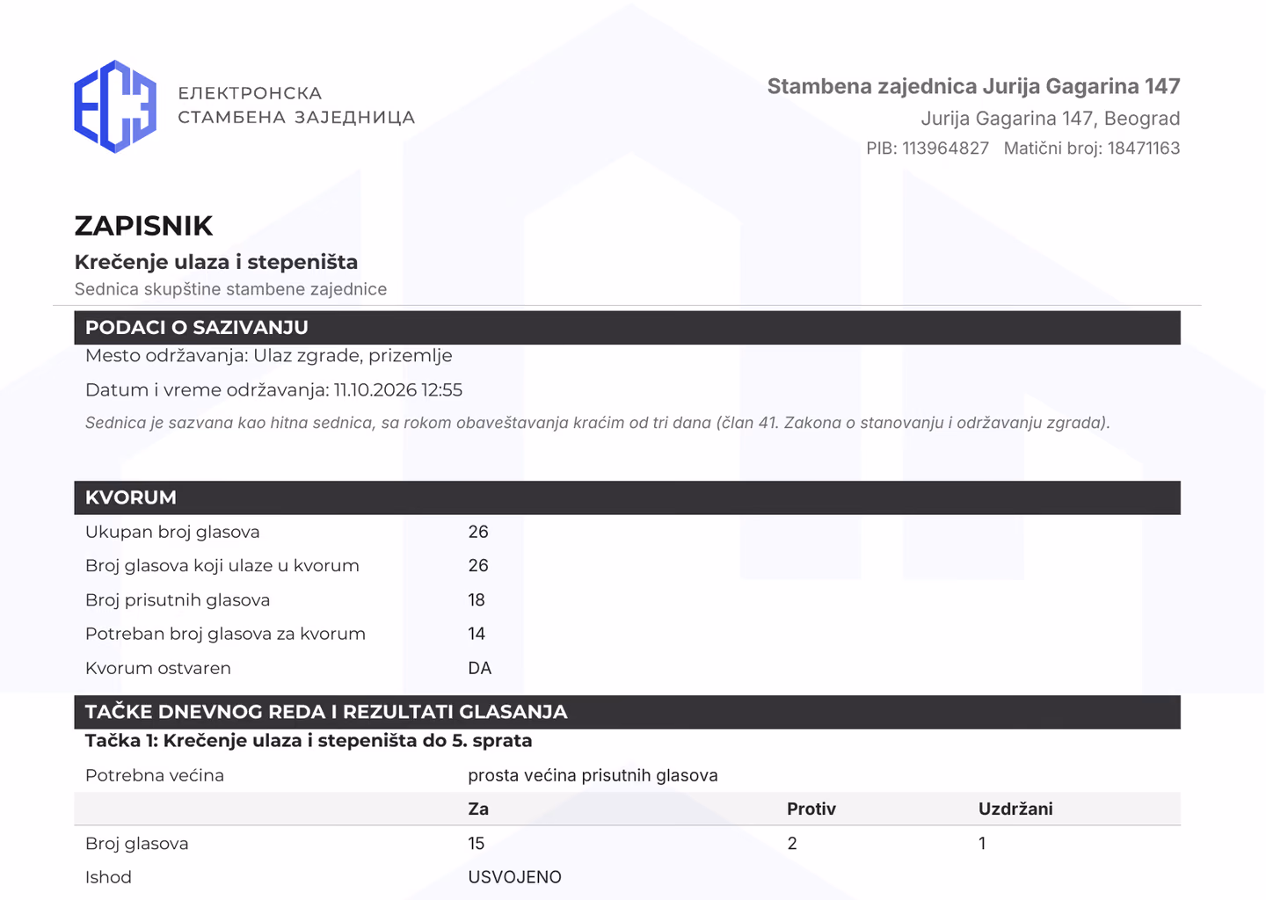This screenshot has height=900, width=1266.
Task: Select the ZAPISNIK title
Action: pyautogui.click(x=143, y=226)
